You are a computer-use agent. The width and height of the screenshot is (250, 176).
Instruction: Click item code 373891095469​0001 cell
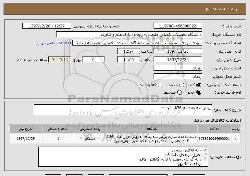coord(214,139)
